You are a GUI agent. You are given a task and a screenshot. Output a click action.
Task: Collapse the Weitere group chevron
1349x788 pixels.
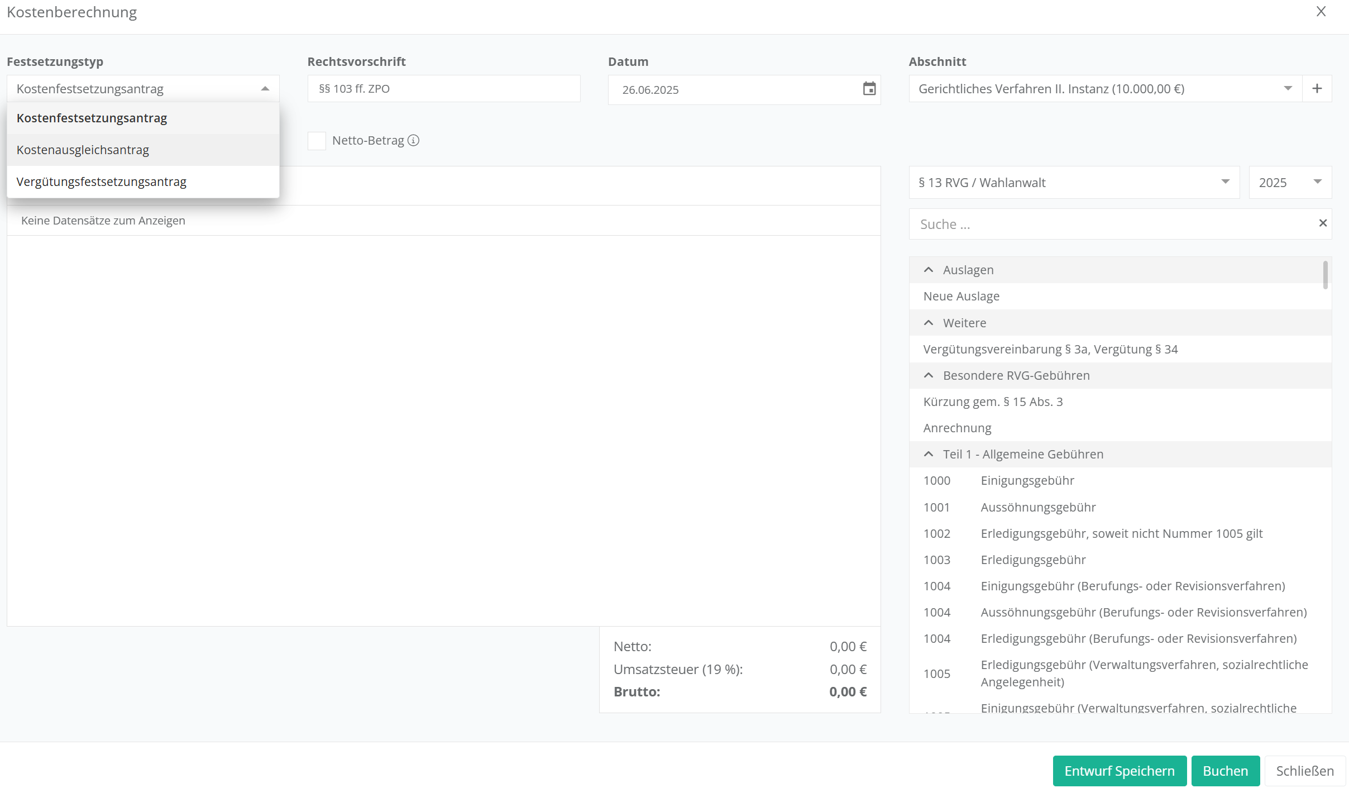tap(929, 323)
